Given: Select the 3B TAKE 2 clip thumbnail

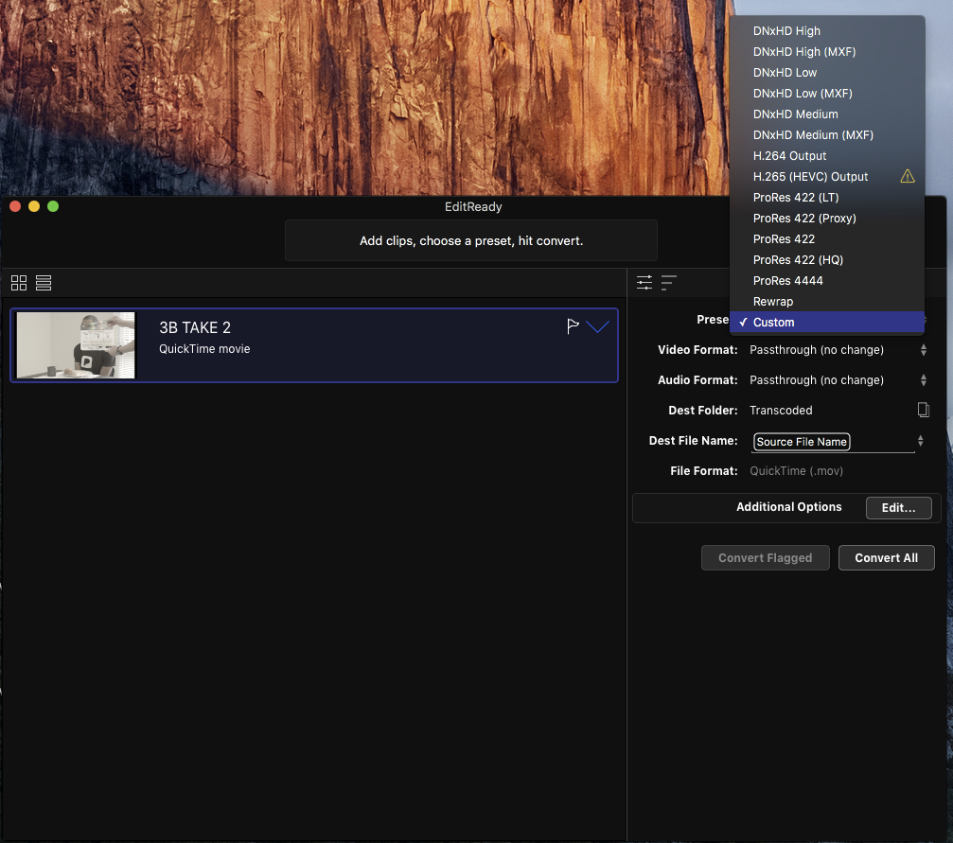Looking at the screenshot, I should (x=76, y=345).
